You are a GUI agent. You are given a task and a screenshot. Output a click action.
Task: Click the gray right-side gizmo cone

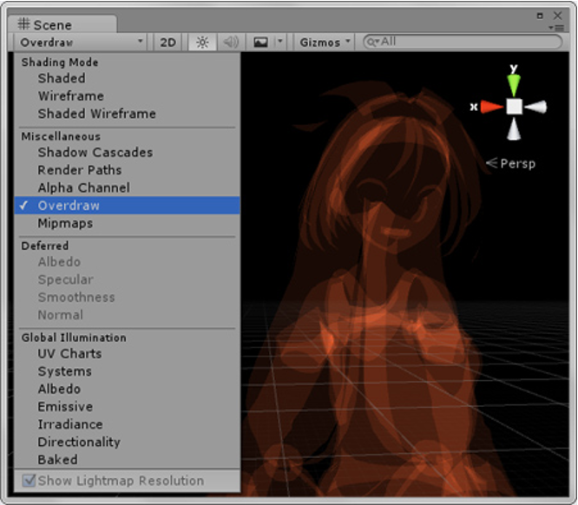click(x=536, y=107)
